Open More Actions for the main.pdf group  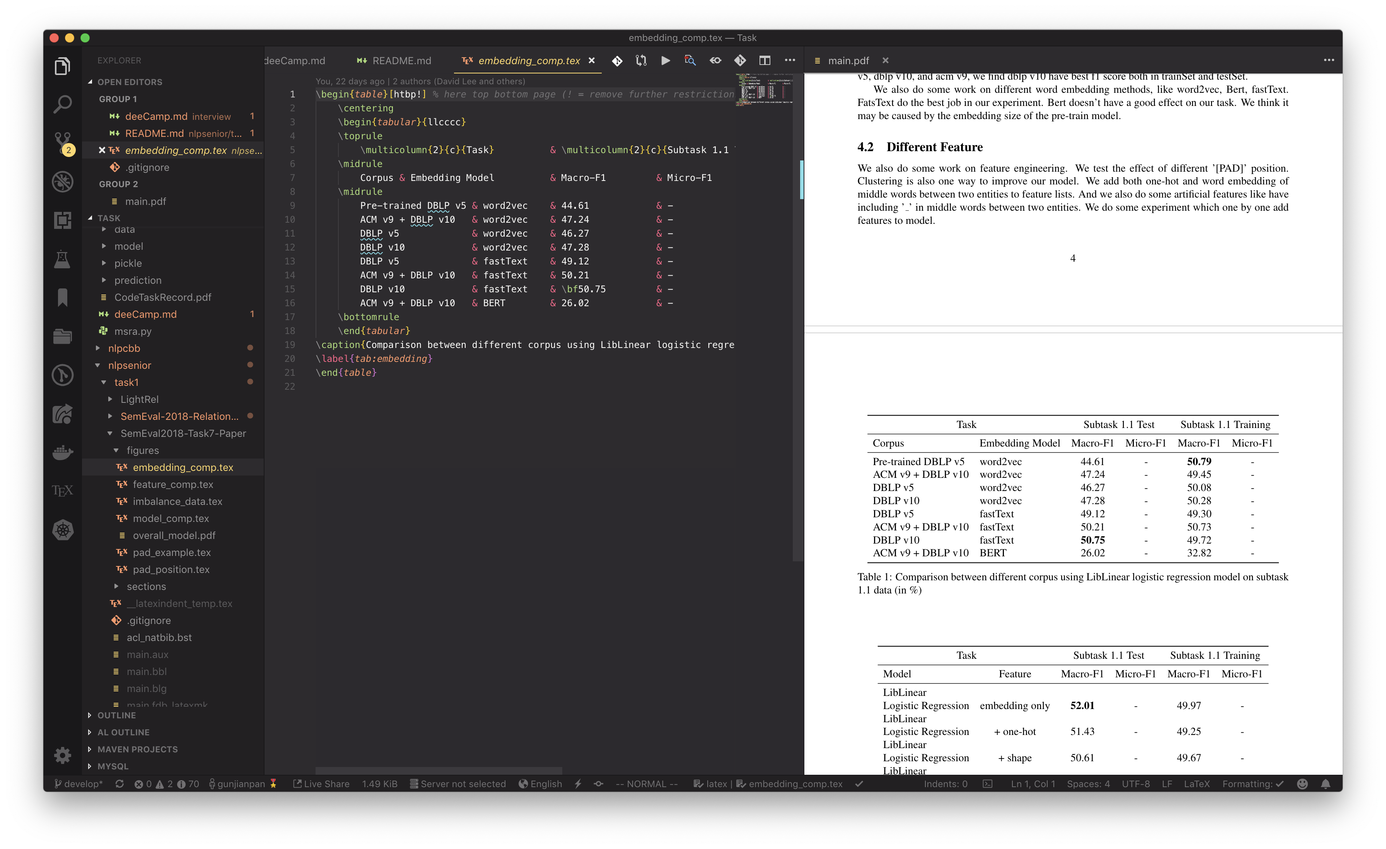[1329, 61]
